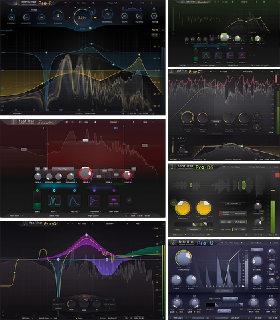Open the Female Split Band preset menu in Pro-DS
The width and height of the screenshot is (280, 320).
pos(257,167)
